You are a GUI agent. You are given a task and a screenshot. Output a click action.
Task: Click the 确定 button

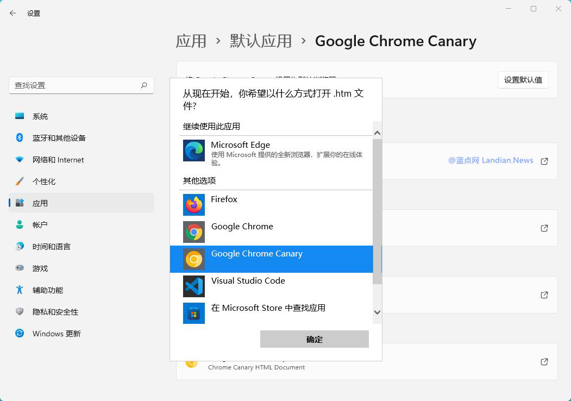314,339
